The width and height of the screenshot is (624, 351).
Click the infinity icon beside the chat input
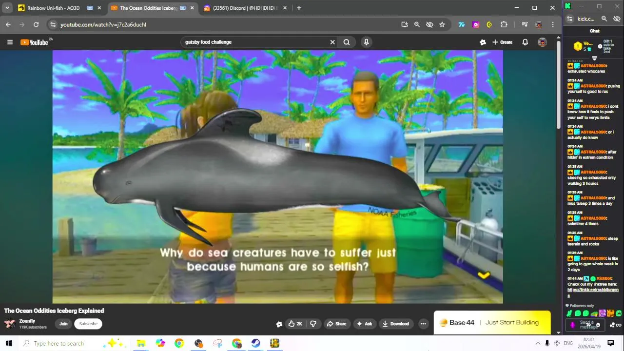tap(619, 325)
